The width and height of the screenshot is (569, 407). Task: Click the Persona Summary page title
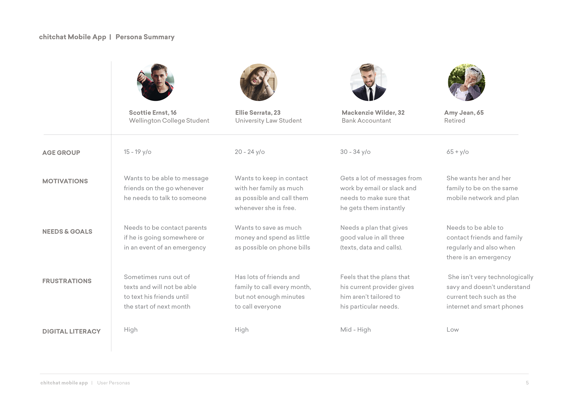pos(145,37)
